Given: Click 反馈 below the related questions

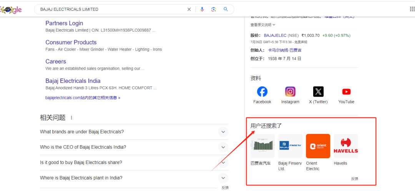Looking at the screenshot, I should click(x=225, y=188).
